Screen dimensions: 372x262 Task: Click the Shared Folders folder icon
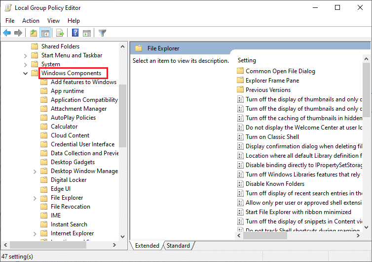35,46
